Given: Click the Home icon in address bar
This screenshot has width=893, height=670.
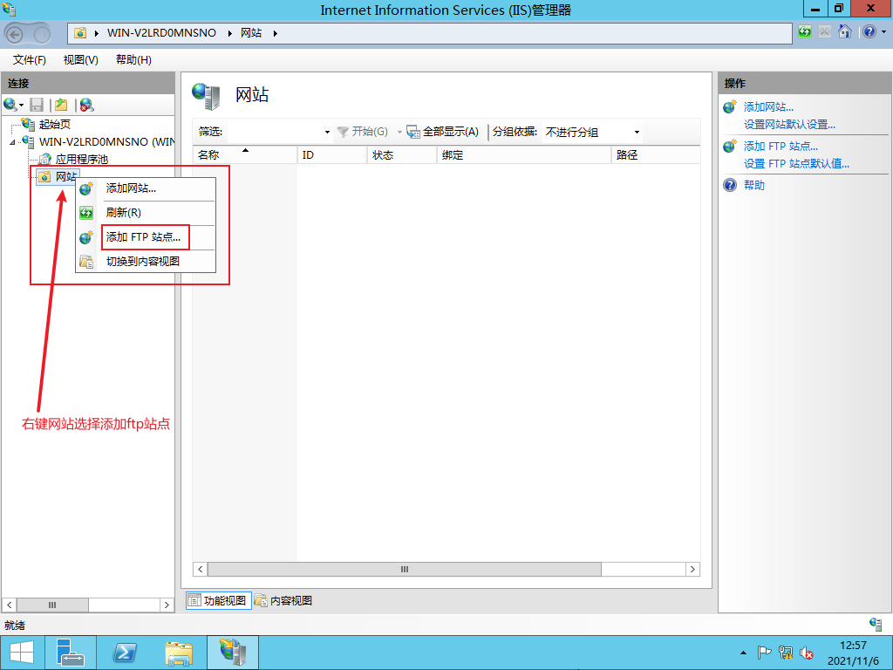Looking at the screenshot, I should [844, 32].
